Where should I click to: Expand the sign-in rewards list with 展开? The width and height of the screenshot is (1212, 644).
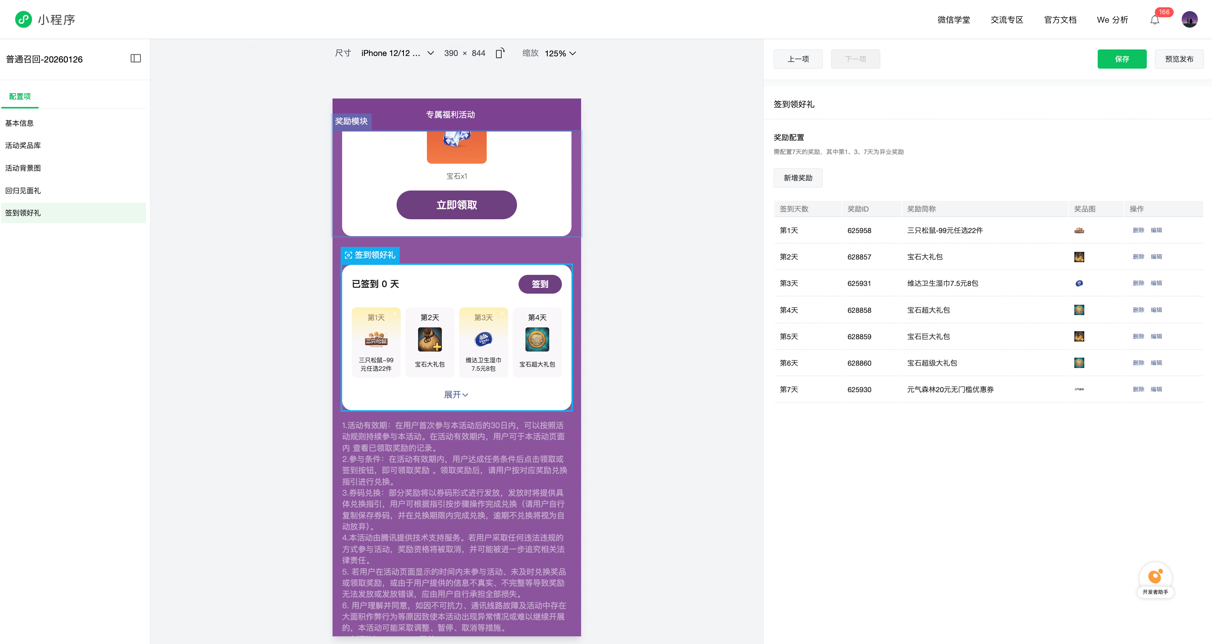(455, 394)
